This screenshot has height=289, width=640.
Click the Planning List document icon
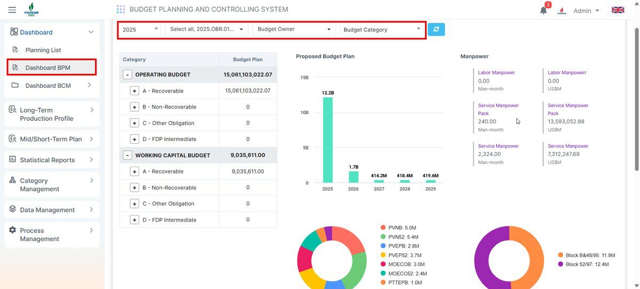(15, 50)
